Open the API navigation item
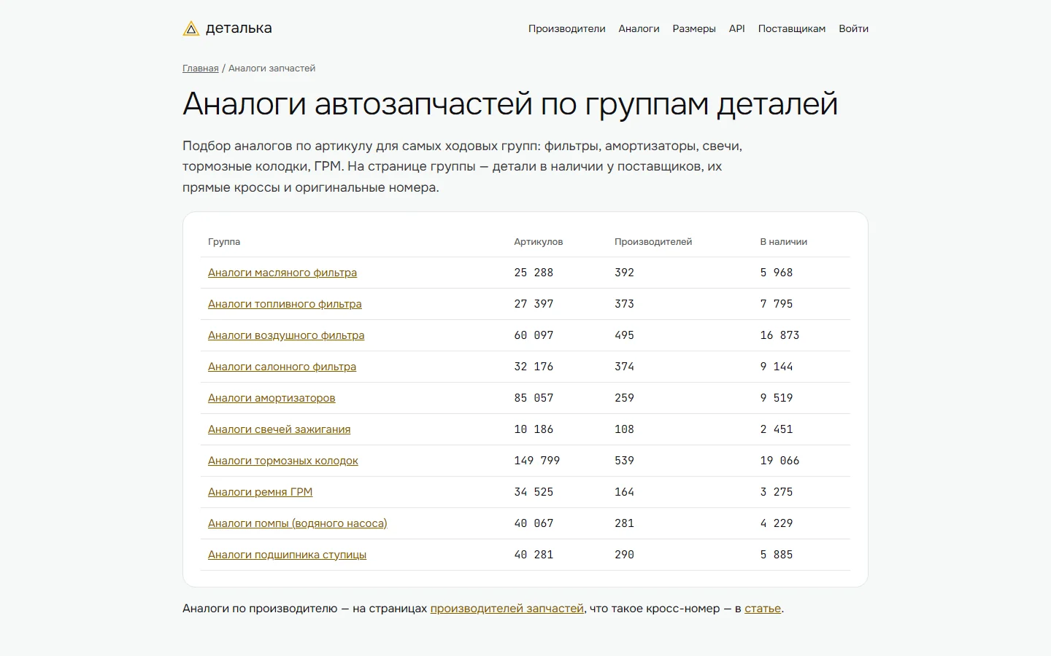This screenshot has height=656, width=1051. (x=737, y=28)
